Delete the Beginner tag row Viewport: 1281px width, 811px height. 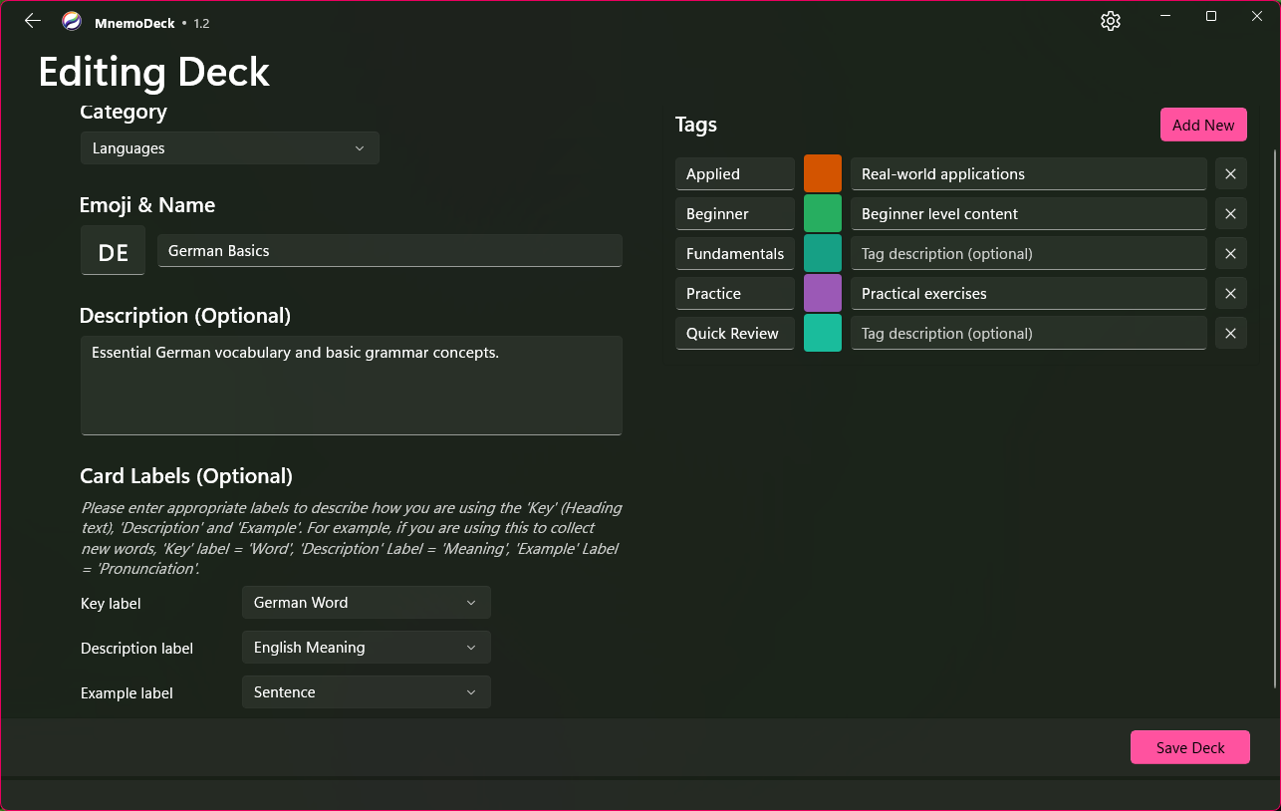tap(1230, 214)
